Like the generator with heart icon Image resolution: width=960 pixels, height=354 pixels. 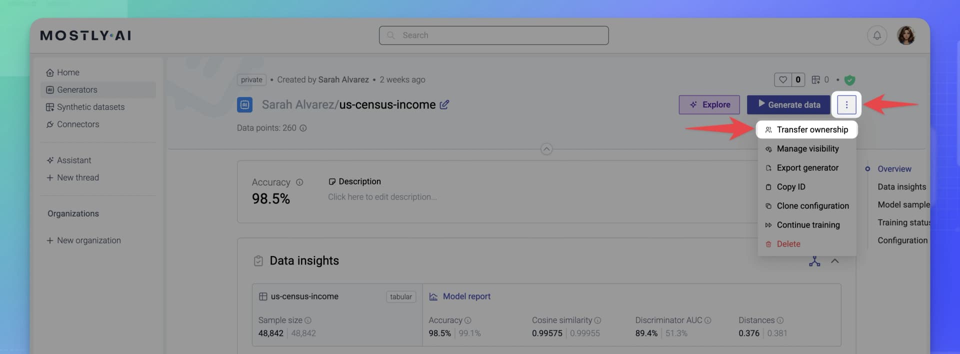(x=783, y=79)
